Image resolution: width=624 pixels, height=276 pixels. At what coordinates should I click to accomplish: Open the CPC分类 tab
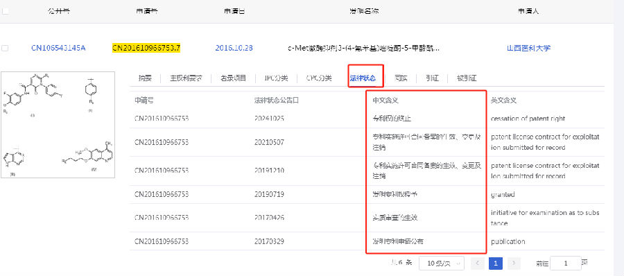319,78
